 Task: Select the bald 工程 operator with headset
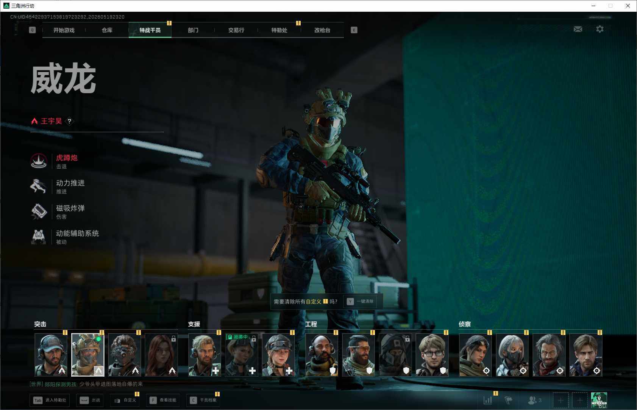[322, 355]
